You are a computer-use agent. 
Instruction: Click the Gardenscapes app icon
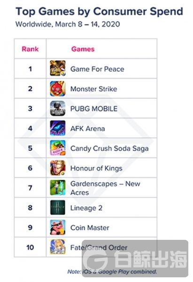click(x=58, y=187)
